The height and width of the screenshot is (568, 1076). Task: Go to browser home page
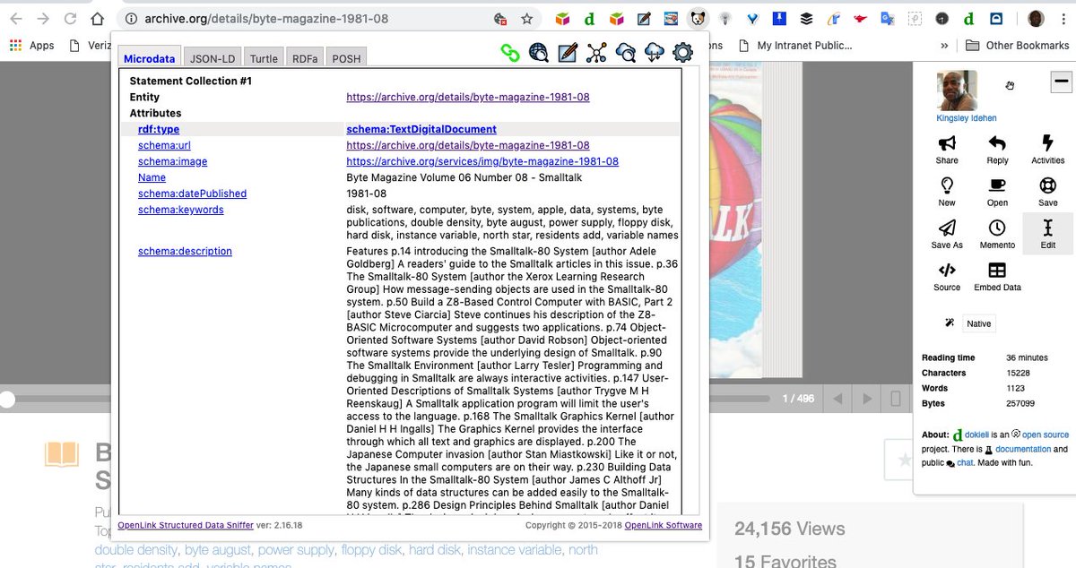tap(97, 18)
